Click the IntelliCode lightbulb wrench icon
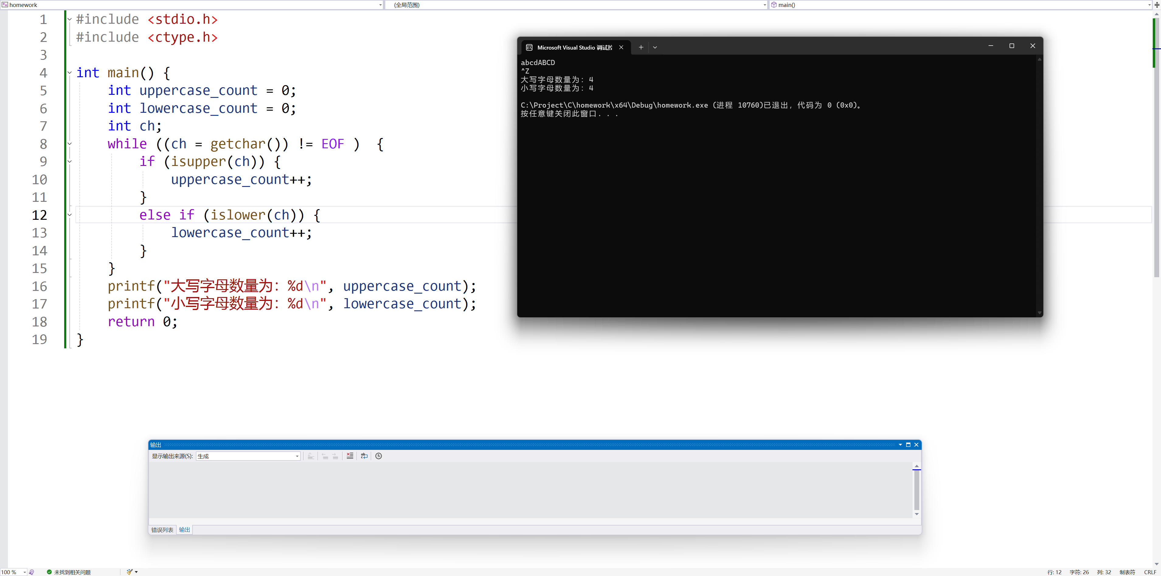1161x576 pixels. coord(31,572)
